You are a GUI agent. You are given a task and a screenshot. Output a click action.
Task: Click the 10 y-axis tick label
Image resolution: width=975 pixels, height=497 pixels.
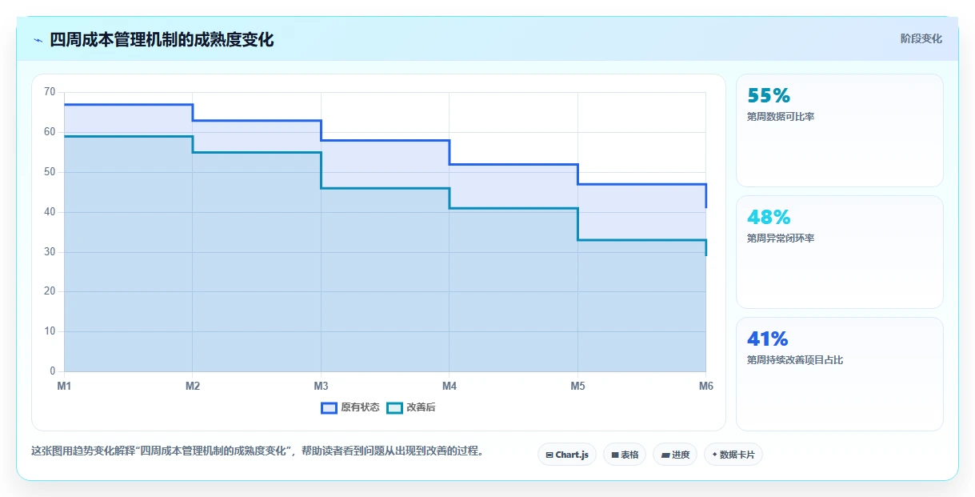pyautogui.click(x=50, y=331)
